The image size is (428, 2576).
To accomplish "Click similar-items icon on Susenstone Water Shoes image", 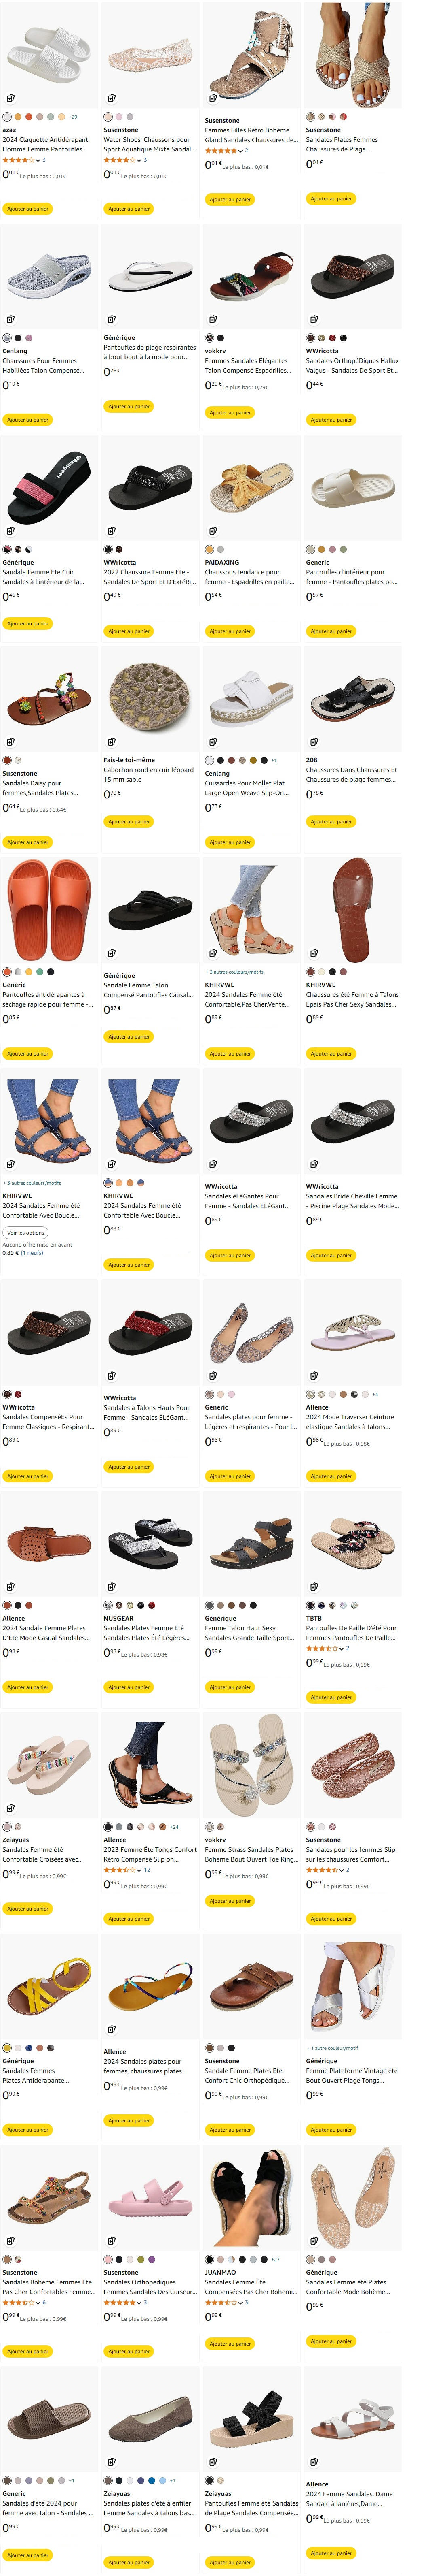I will coord(112,98).
